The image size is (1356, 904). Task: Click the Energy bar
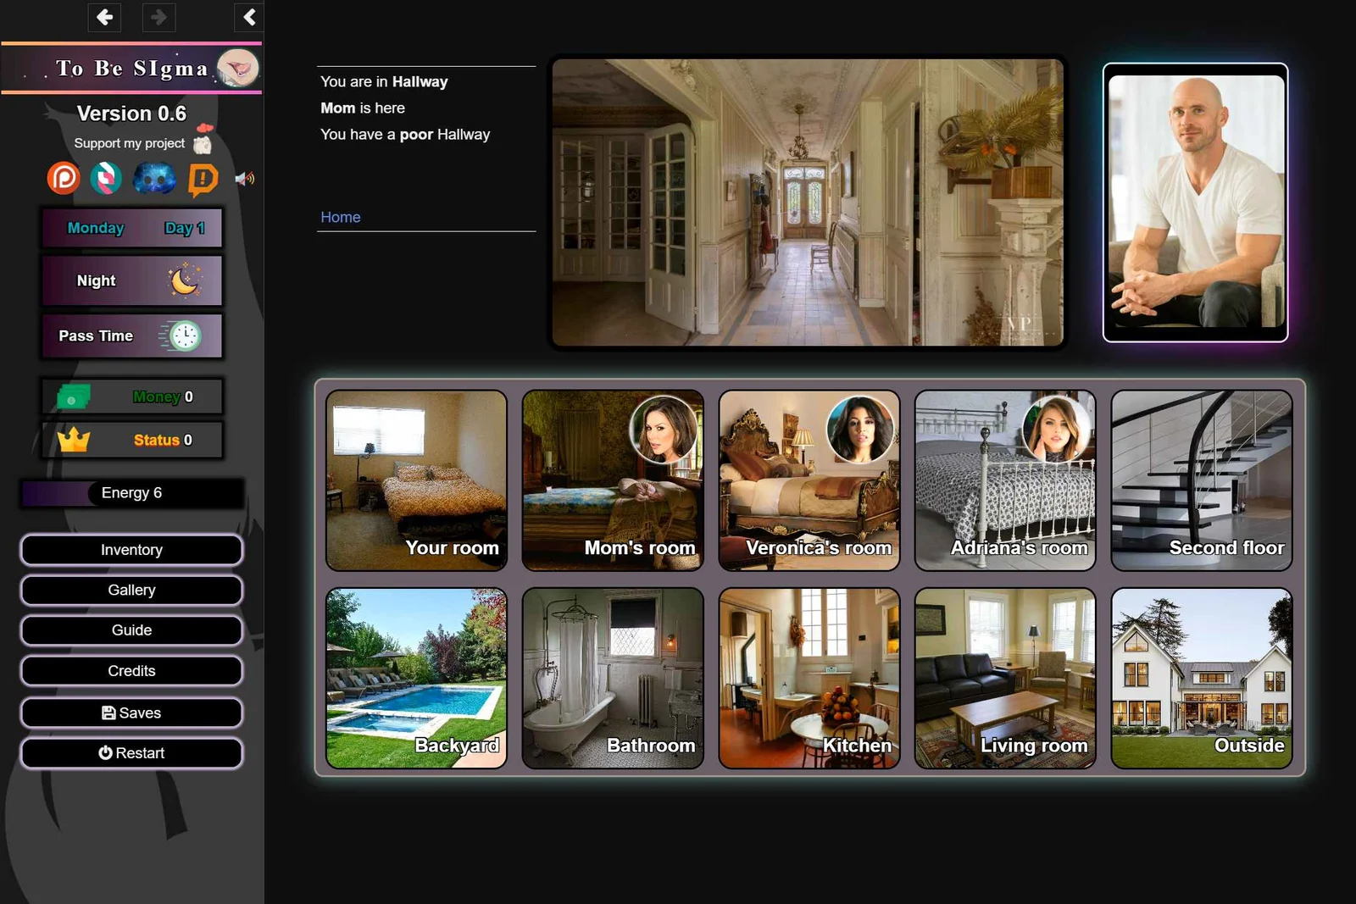point(131,493)
